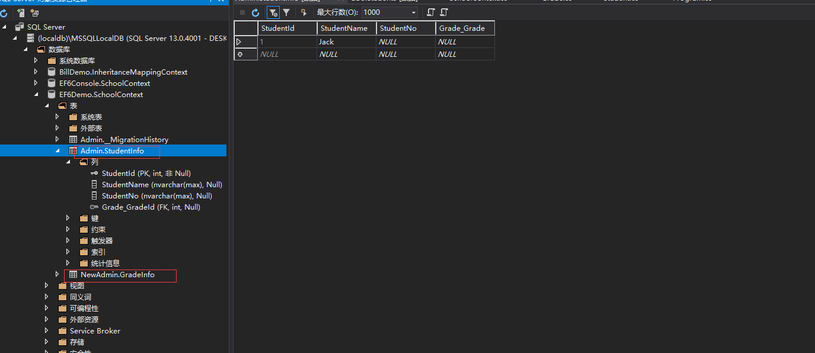Screen dimensions: 815x353
Task: Script data changes to the editor
Action: [x=430, y=12]
